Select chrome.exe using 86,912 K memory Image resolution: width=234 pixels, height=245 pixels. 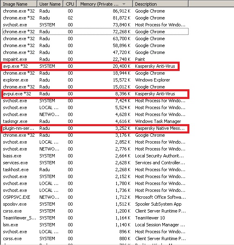tap(94, 11)
